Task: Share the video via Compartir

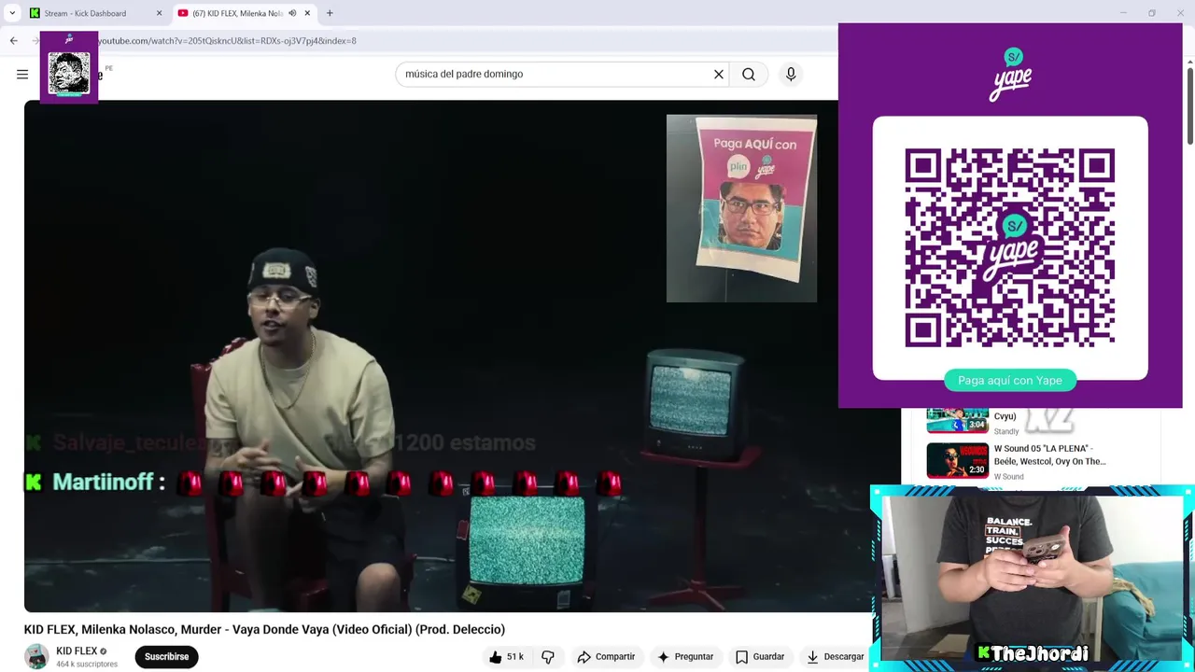Action: click(x=606, y=657)
